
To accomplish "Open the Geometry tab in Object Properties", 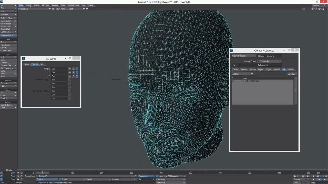I will point(235,70).
